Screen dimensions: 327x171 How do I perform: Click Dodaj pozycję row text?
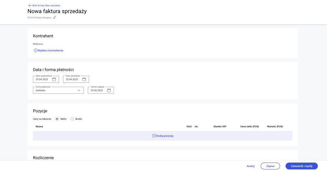pyautogui.click(x=165, y=136)
